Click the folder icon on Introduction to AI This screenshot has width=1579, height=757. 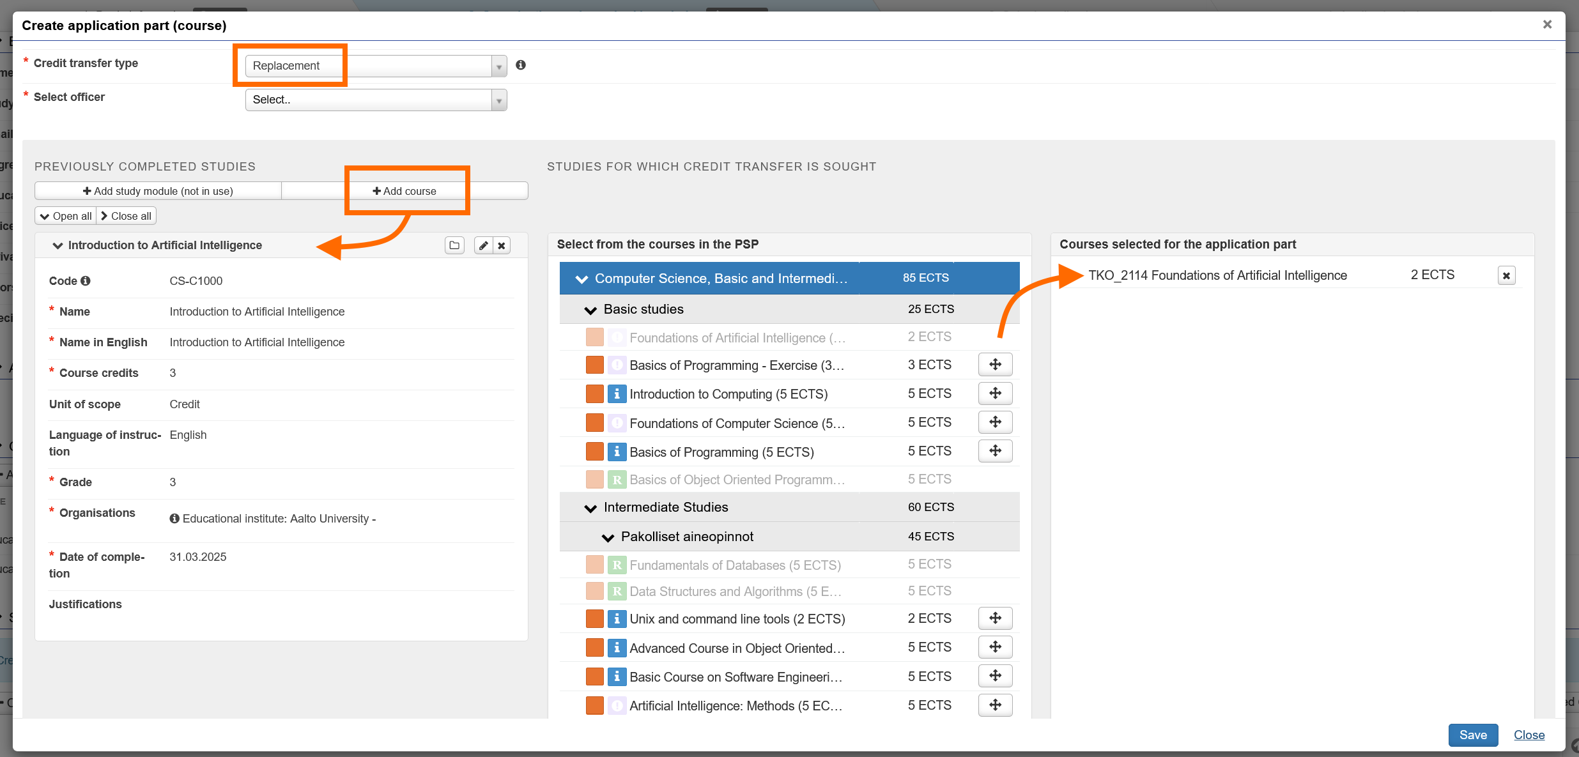pos(454,245)
